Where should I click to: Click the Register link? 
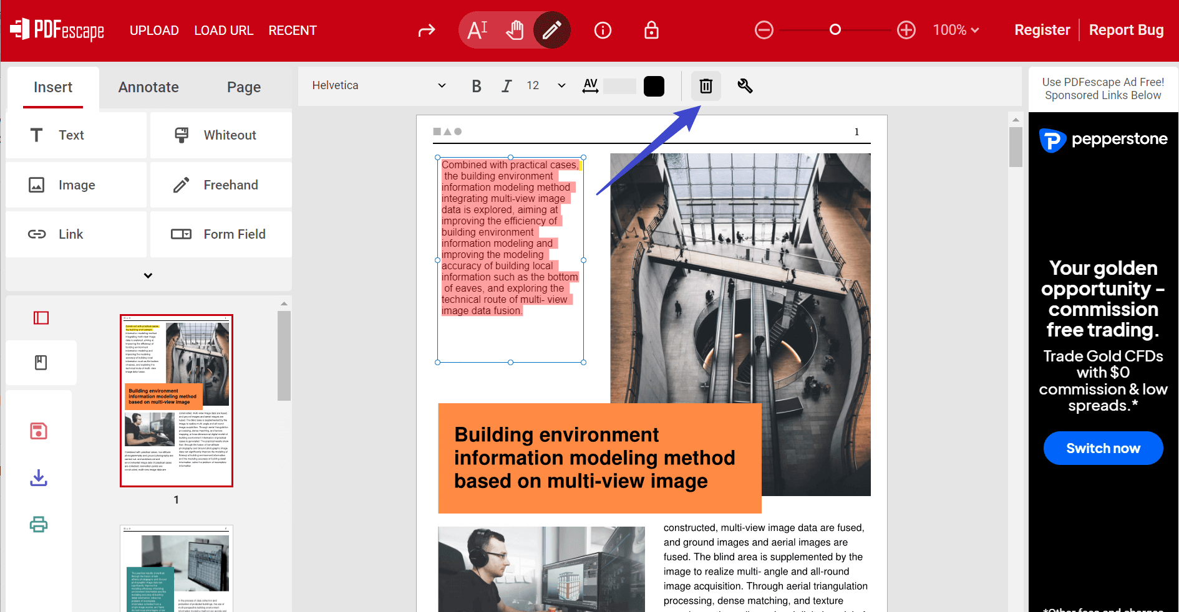point(1042,29)
